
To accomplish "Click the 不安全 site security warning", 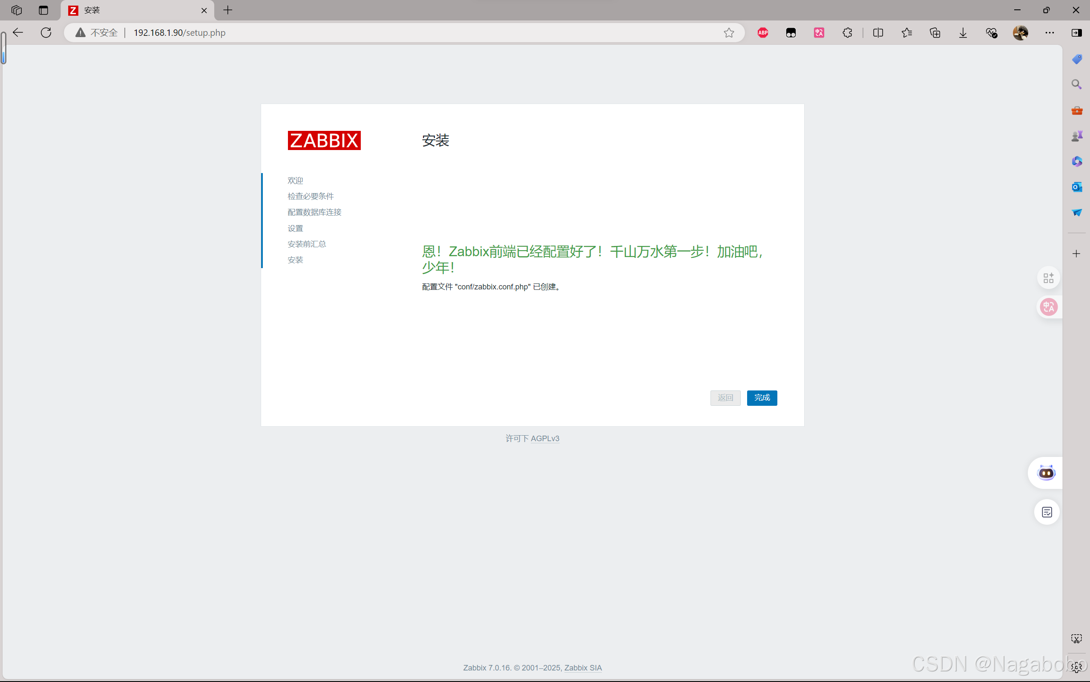I will click(97, 32).
